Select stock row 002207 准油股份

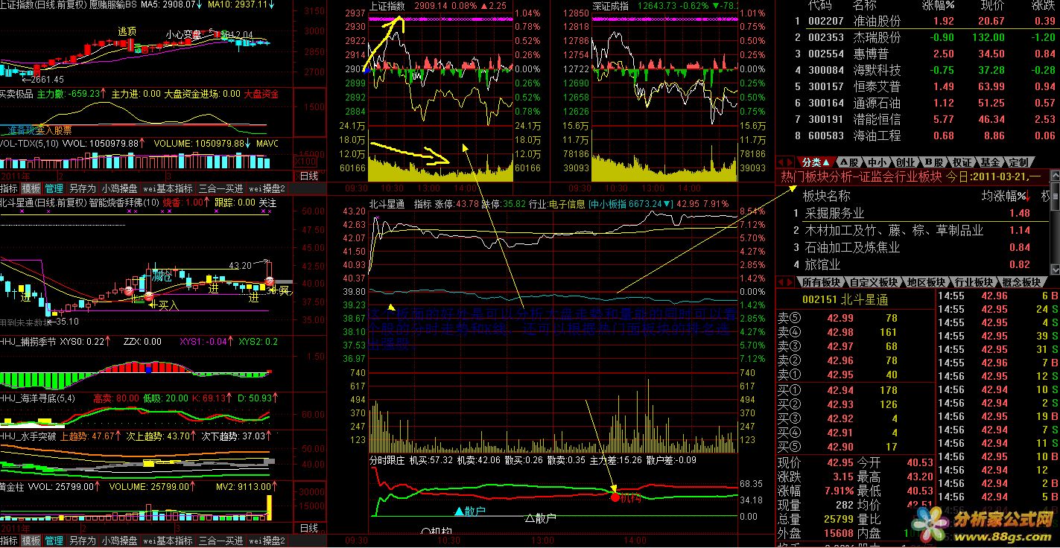point(918,22)
